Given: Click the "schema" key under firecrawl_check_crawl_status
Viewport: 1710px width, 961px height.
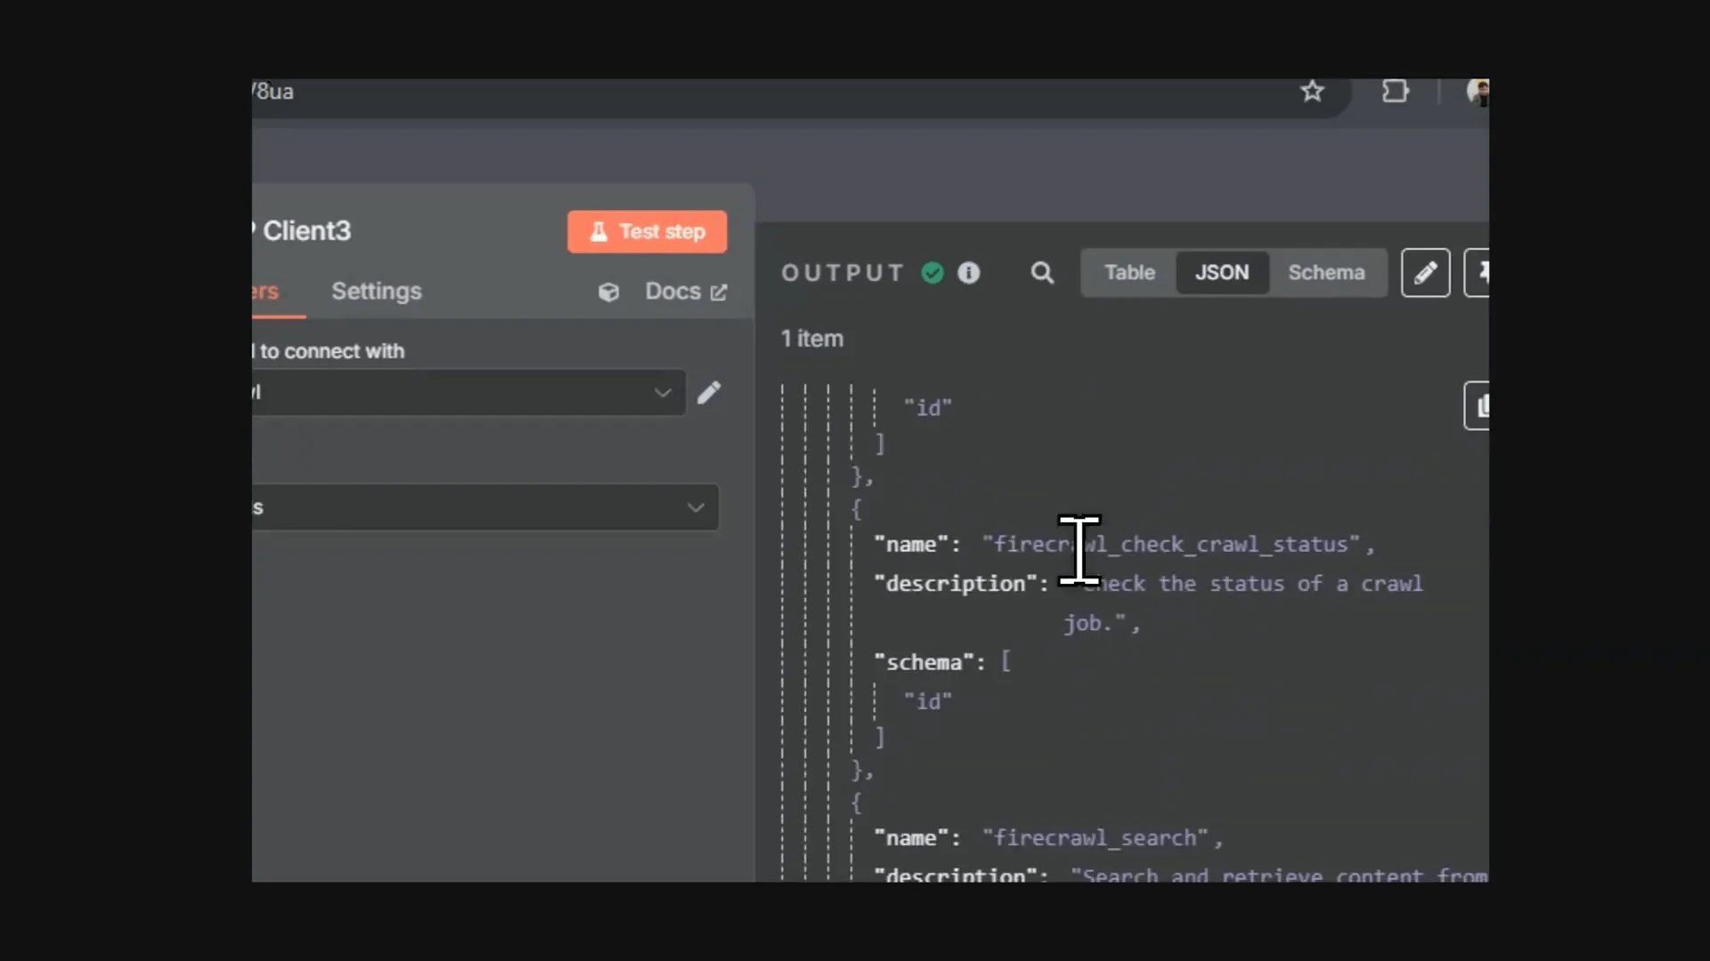Looking at the screenshot, I should pos(924,662).
